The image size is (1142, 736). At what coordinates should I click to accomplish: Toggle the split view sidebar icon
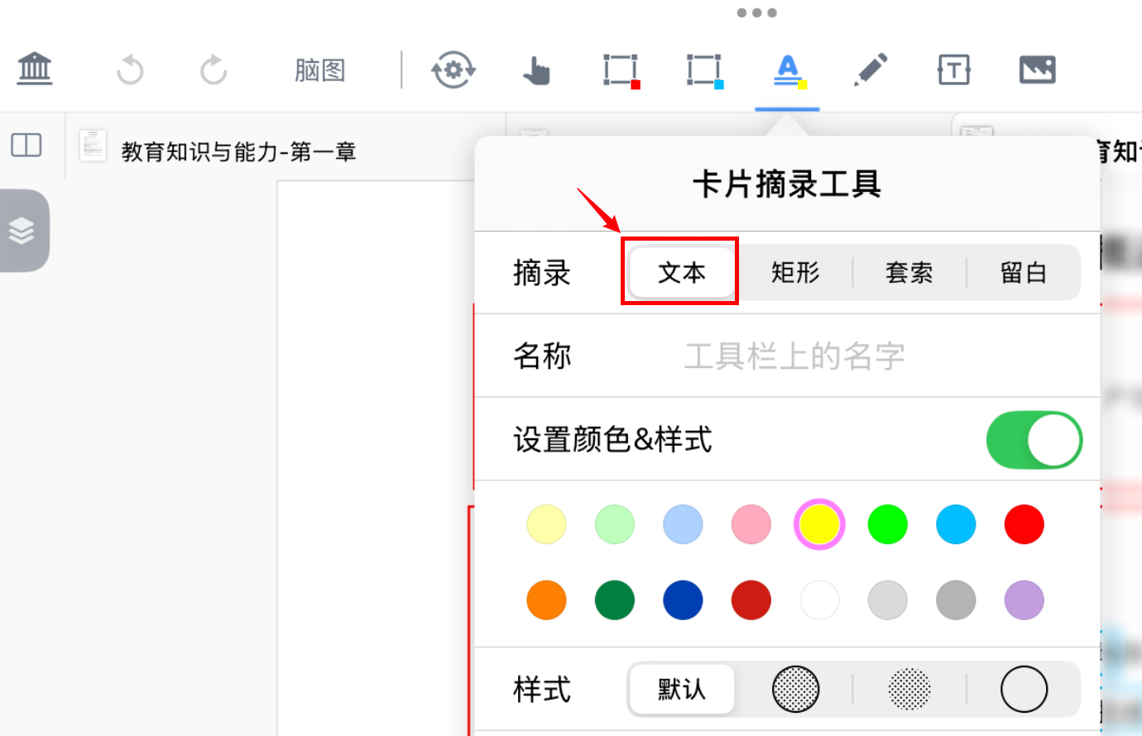pyautogui.click(x=26, y=146)
